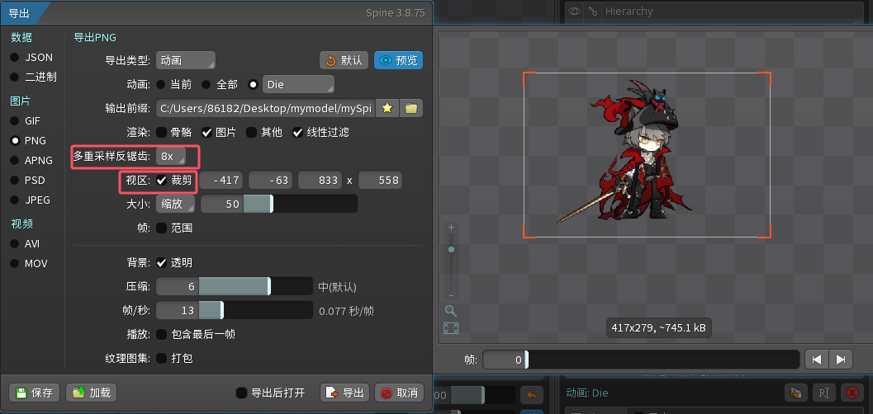Viewport: 873px width, 414px height.
Task: Click 预览 preview toggle button
Action: pyautogui.click(x=399, y=60)
